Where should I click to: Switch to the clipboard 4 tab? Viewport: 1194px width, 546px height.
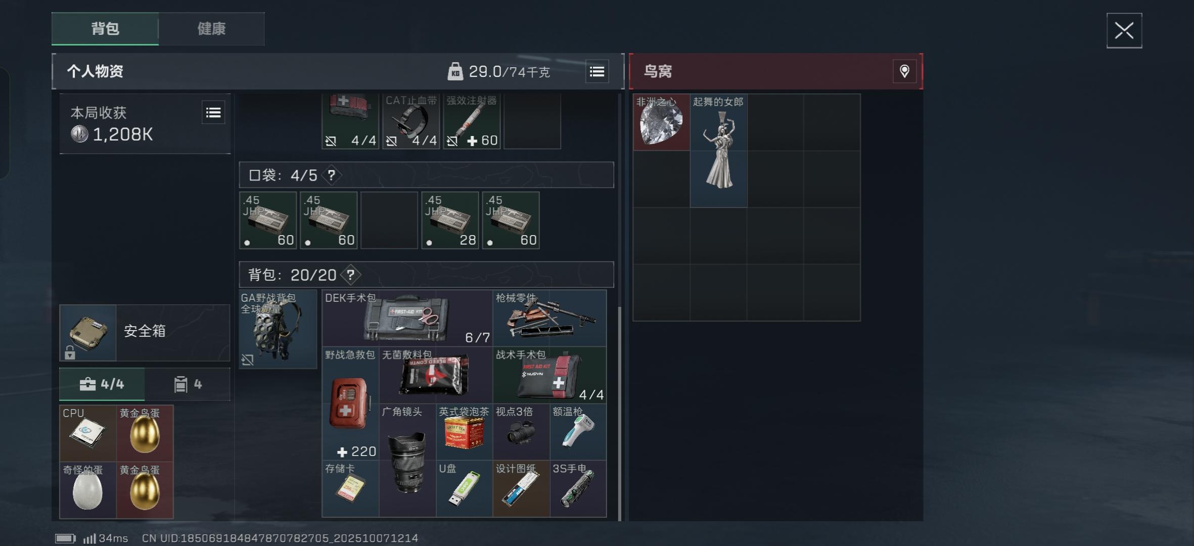[188, 384]
